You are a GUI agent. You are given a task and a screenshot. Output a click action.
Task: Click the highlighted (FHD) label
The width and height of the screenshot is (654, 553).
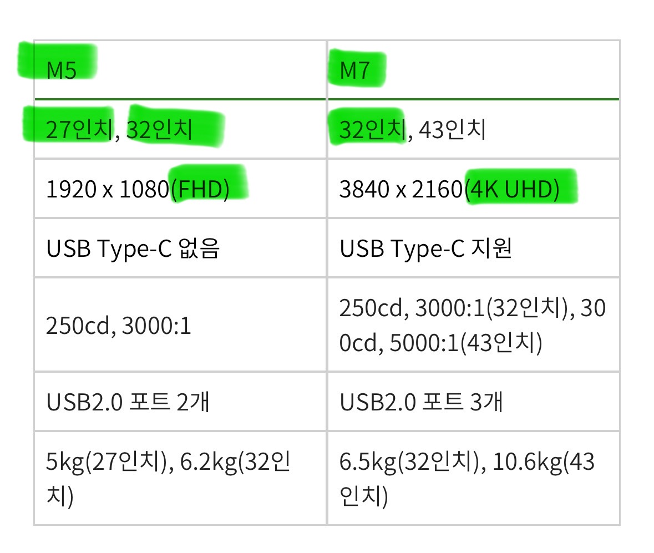tap(200, 189)
